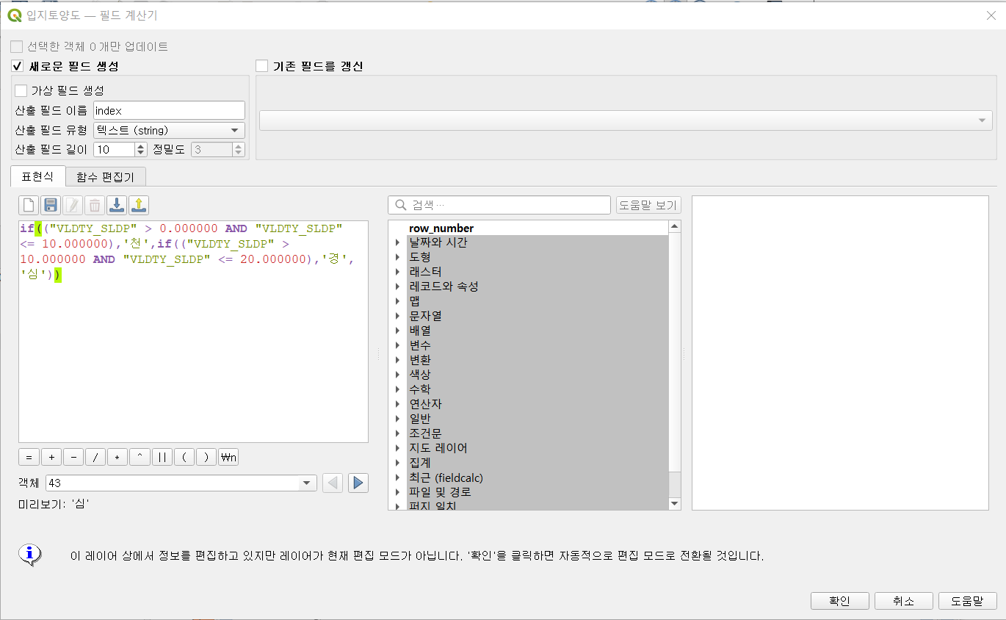
Task: Click the export user expressions icon
Action: coord(139,205)
